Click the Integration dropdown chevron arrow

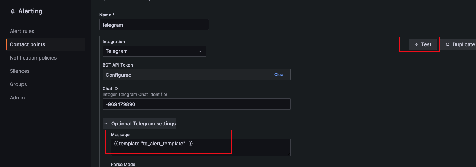coord(200,51)
